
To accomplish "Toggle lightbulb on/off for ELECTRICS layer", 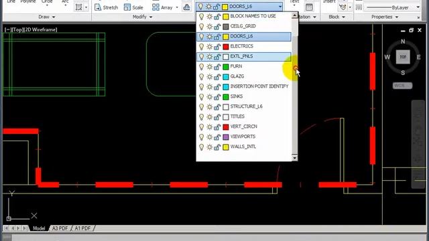I will pos(201,46).
